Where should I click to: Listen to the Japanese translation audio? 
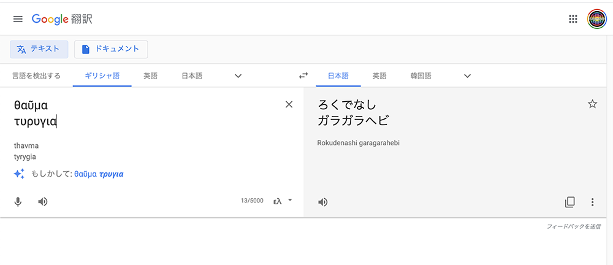[x=323, y=202]
